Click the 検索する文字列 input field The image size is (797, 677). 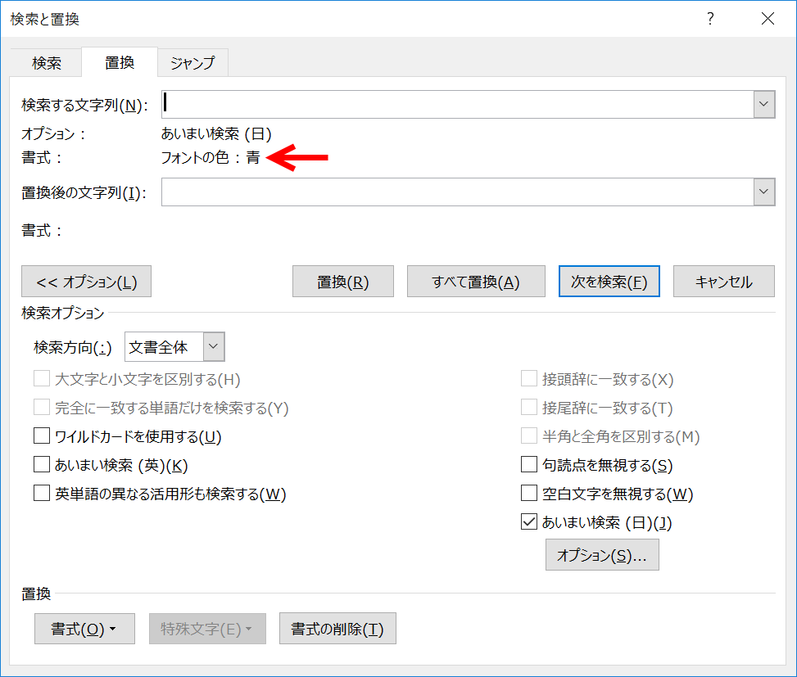point(457,104)
